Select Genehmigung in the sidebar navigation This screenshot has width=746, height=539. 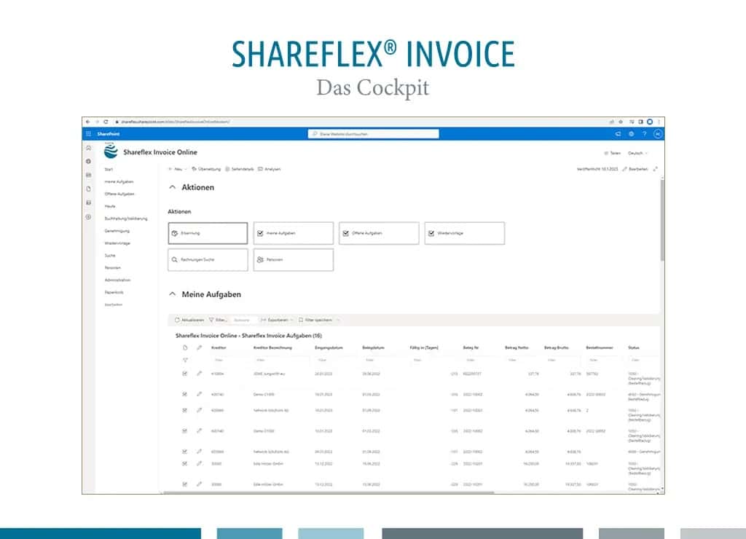(x=117, y=231)
